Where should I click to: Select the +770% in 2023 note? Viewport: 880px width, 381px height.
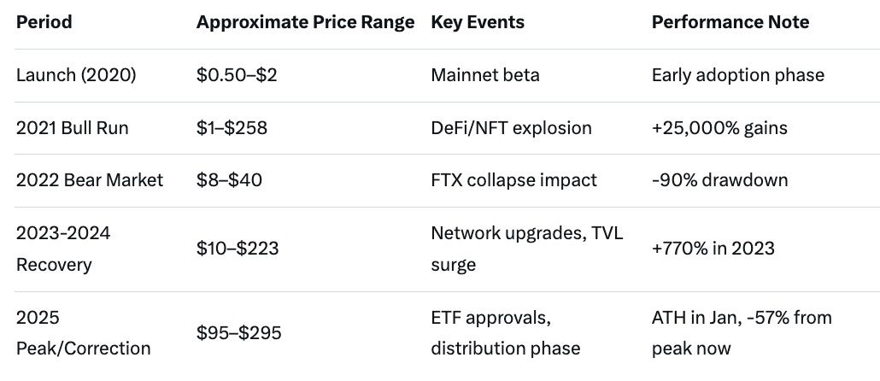click(x=713, y=249)
